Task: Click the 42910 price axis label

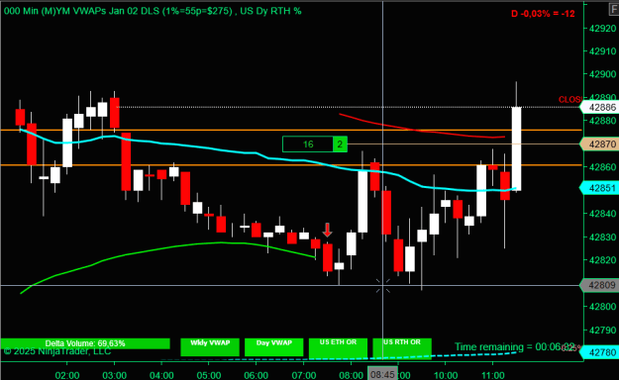Action: pos(602,51)
